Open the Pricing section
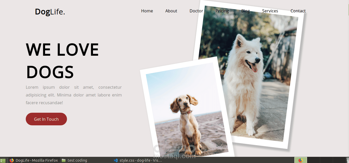Image resolution: width=349 pixels, height=163 pixels. pyautogui.click(x=222, y=11)
